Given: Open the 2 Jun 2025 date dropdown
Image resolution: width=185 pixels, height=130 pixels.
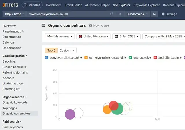Looking at the screenshot, I should coord(127,37).
